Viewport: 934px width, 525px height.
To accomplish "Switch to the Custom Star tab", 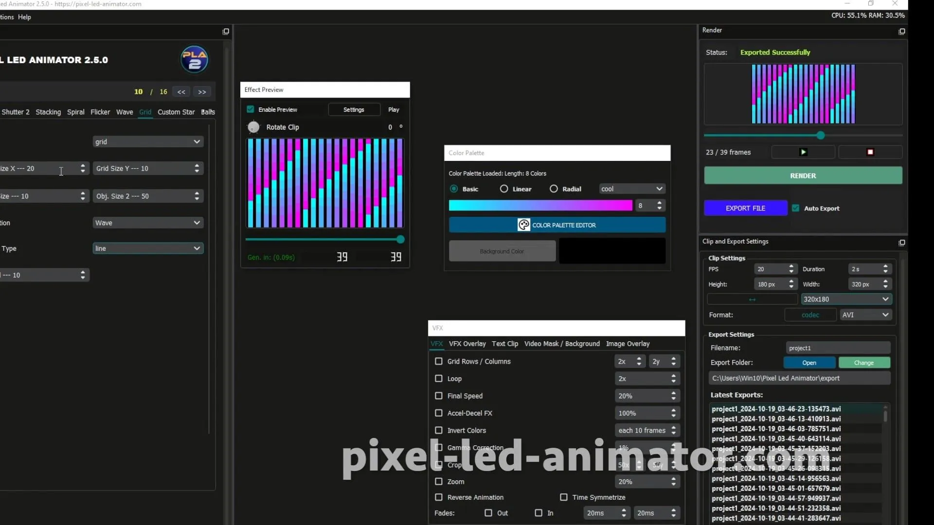I will (x=176, y=112).
